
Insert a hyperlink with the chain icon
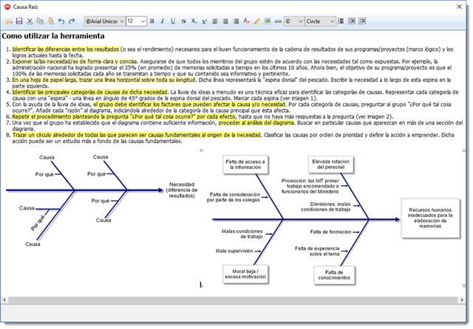tap(278, 21)
